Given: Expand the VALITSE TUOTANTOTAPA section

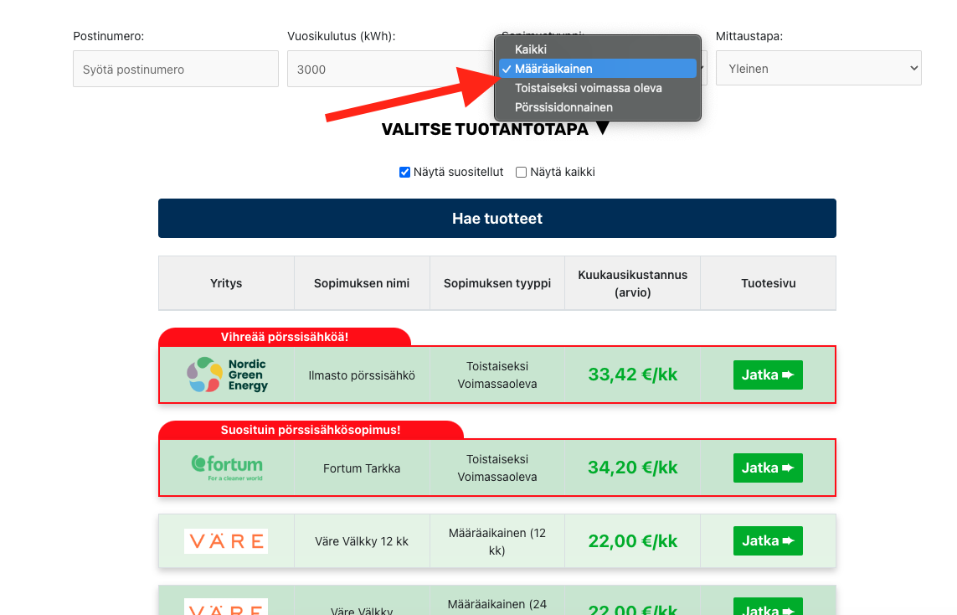Looking at the screenshot, I should tap(496, 129).
